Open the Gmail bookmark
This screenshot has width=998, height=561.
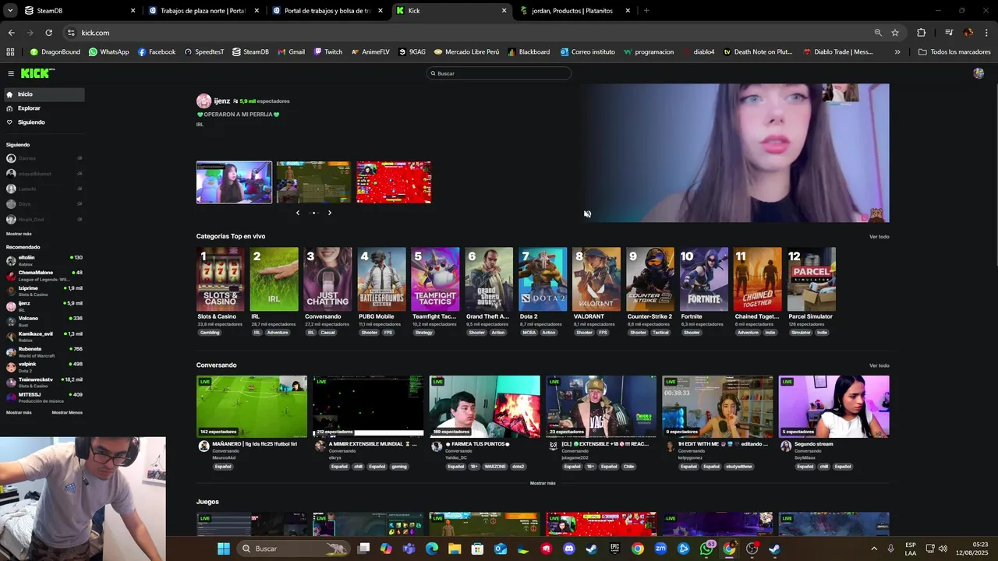tap(292, 52)
